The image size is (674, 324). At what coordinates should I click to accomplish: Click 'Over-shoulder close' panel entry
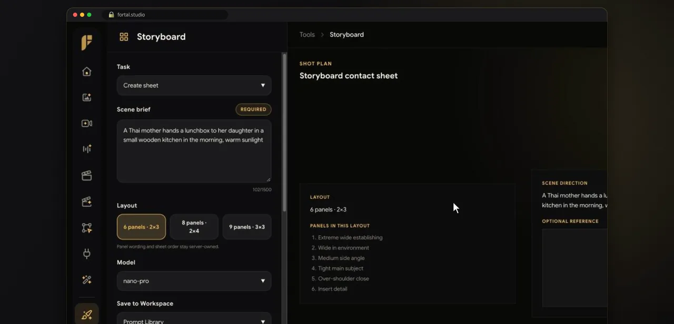[343, 279]
